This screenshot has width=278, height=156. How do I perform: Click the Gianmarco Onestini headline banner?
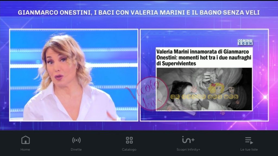coord(139,12)
